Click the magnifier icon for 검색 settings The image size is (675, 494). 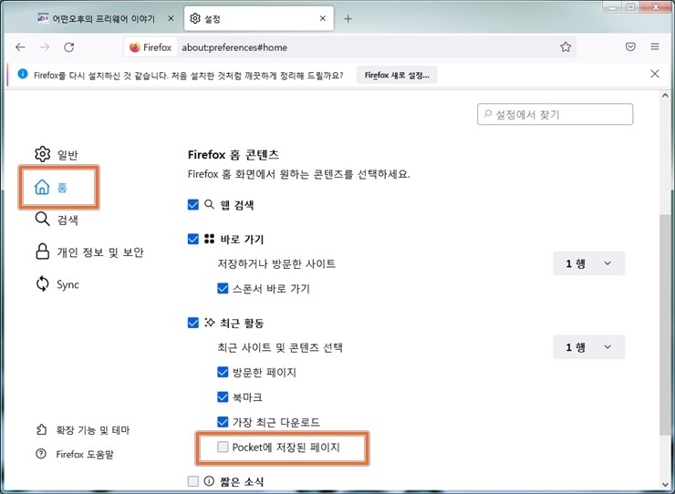pos(42,219)
